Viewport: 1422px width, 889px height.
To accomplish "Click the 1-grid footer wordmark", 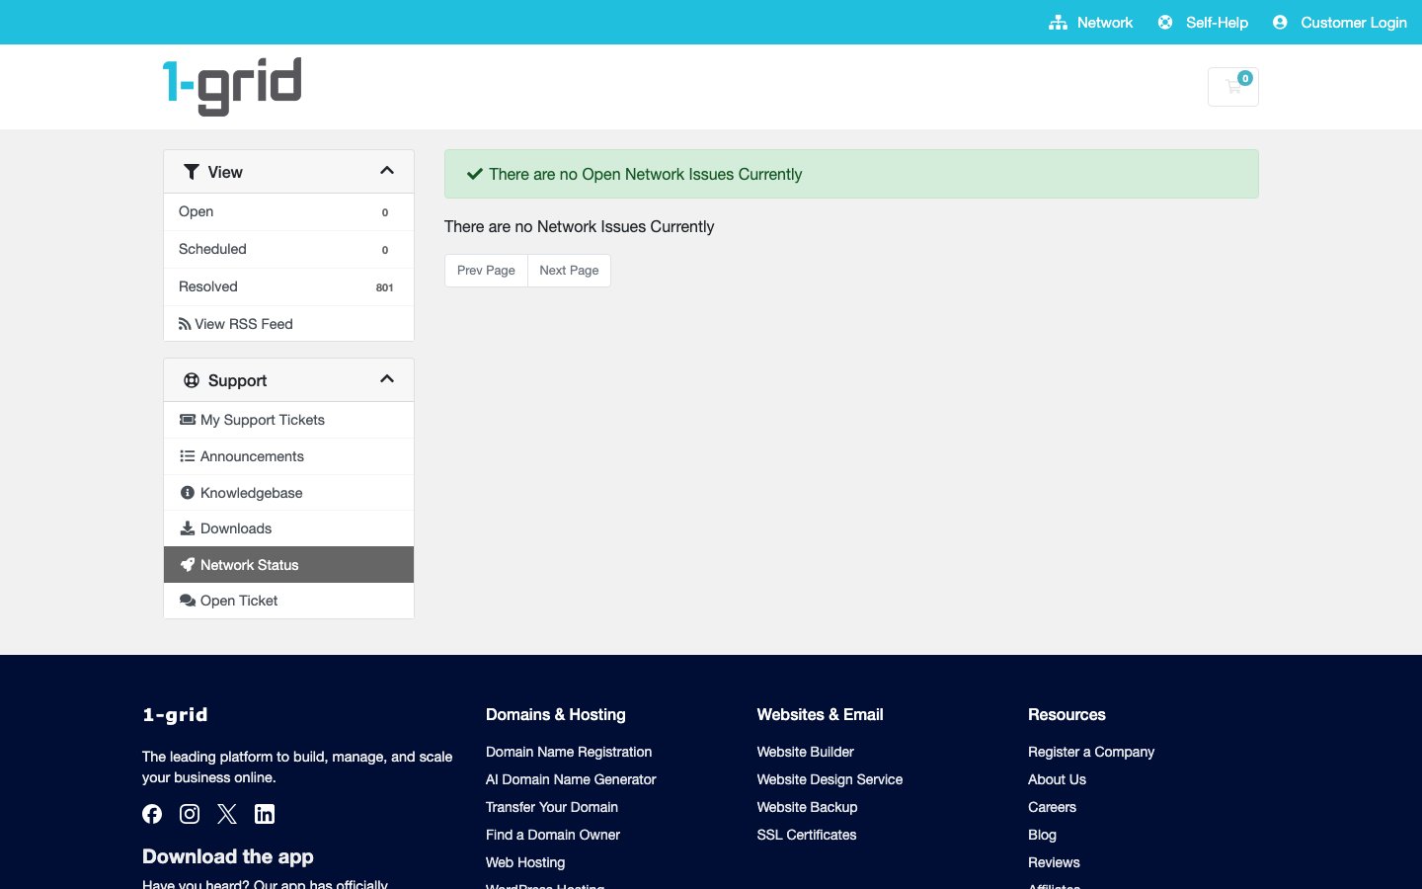I will coord(175,715).
